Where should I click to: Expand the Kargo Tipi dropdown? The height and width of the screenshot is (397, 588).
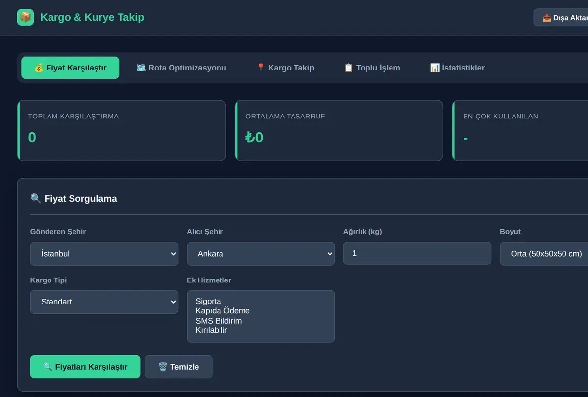click(x=104, y=302)
